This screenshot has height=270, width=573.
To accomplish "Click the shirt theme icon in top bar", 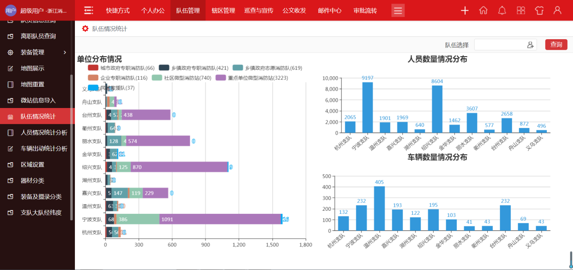I will pyautogui.click(x=539, y=10).
